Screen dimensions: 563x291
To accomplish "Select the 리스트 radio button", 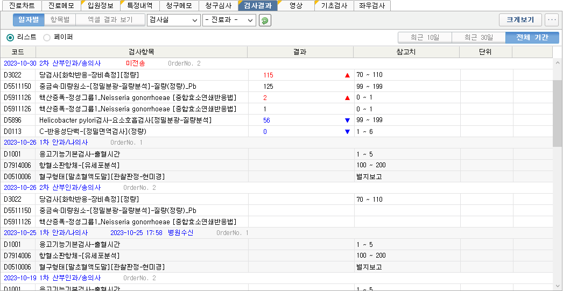I will pos(11,38).
